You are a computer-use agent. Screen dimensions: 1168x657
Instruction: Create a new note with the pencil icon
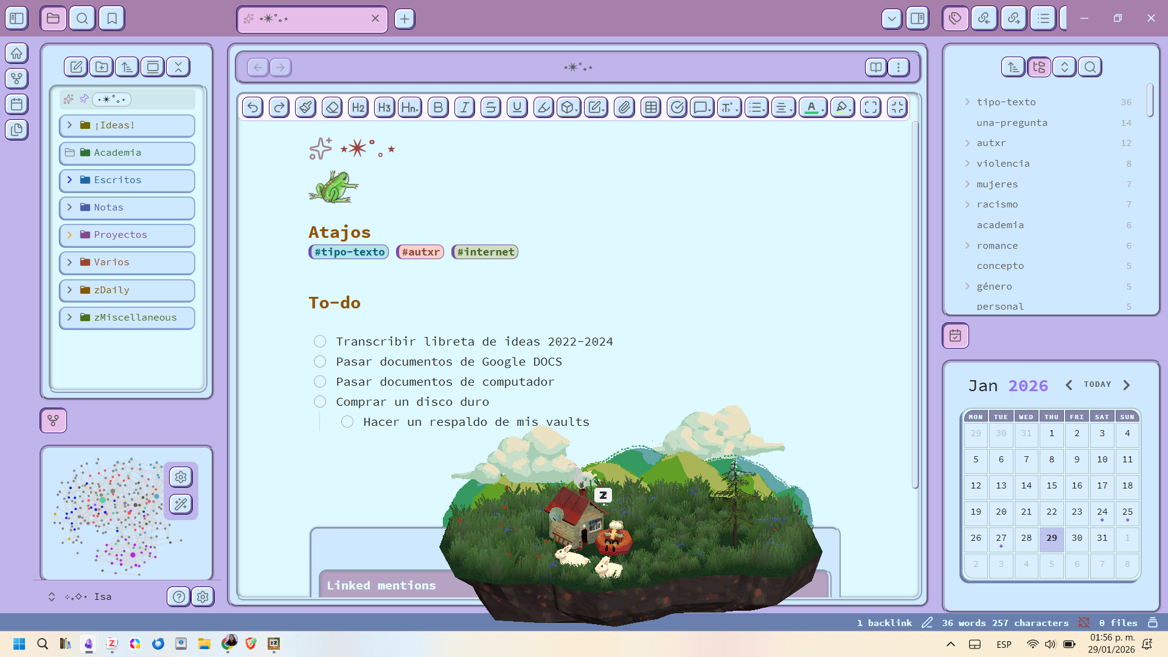75,67
